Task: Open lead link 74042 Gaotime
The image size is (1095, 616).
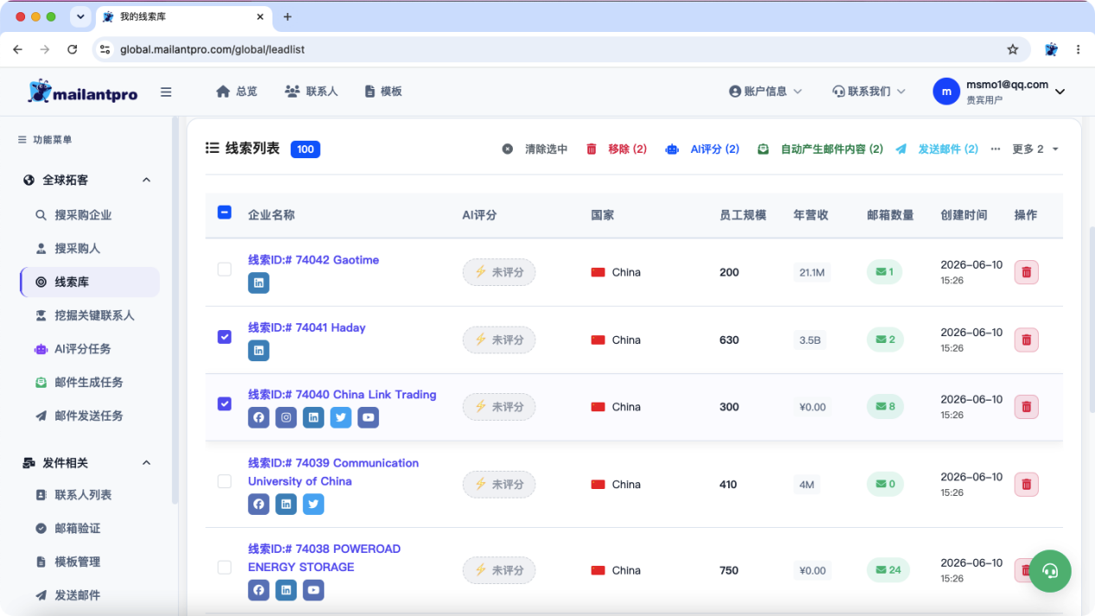Action: (313, 260)
